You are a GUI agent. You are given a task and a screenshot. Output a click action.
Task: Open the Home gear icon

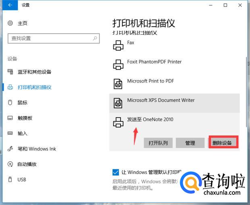(10, 23)
